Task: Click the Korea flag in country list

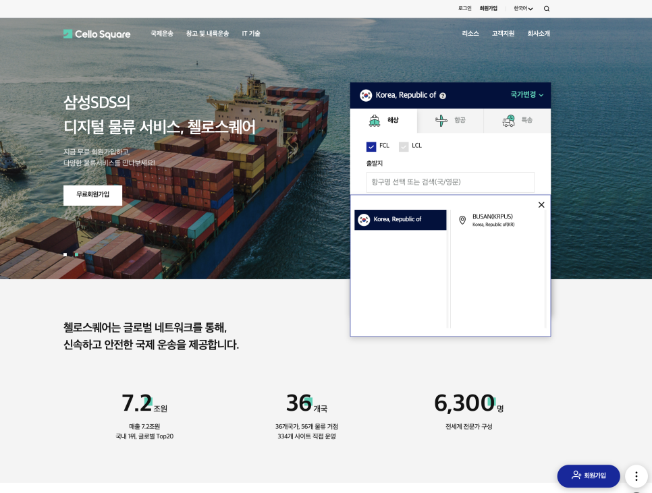Action: 364,219
